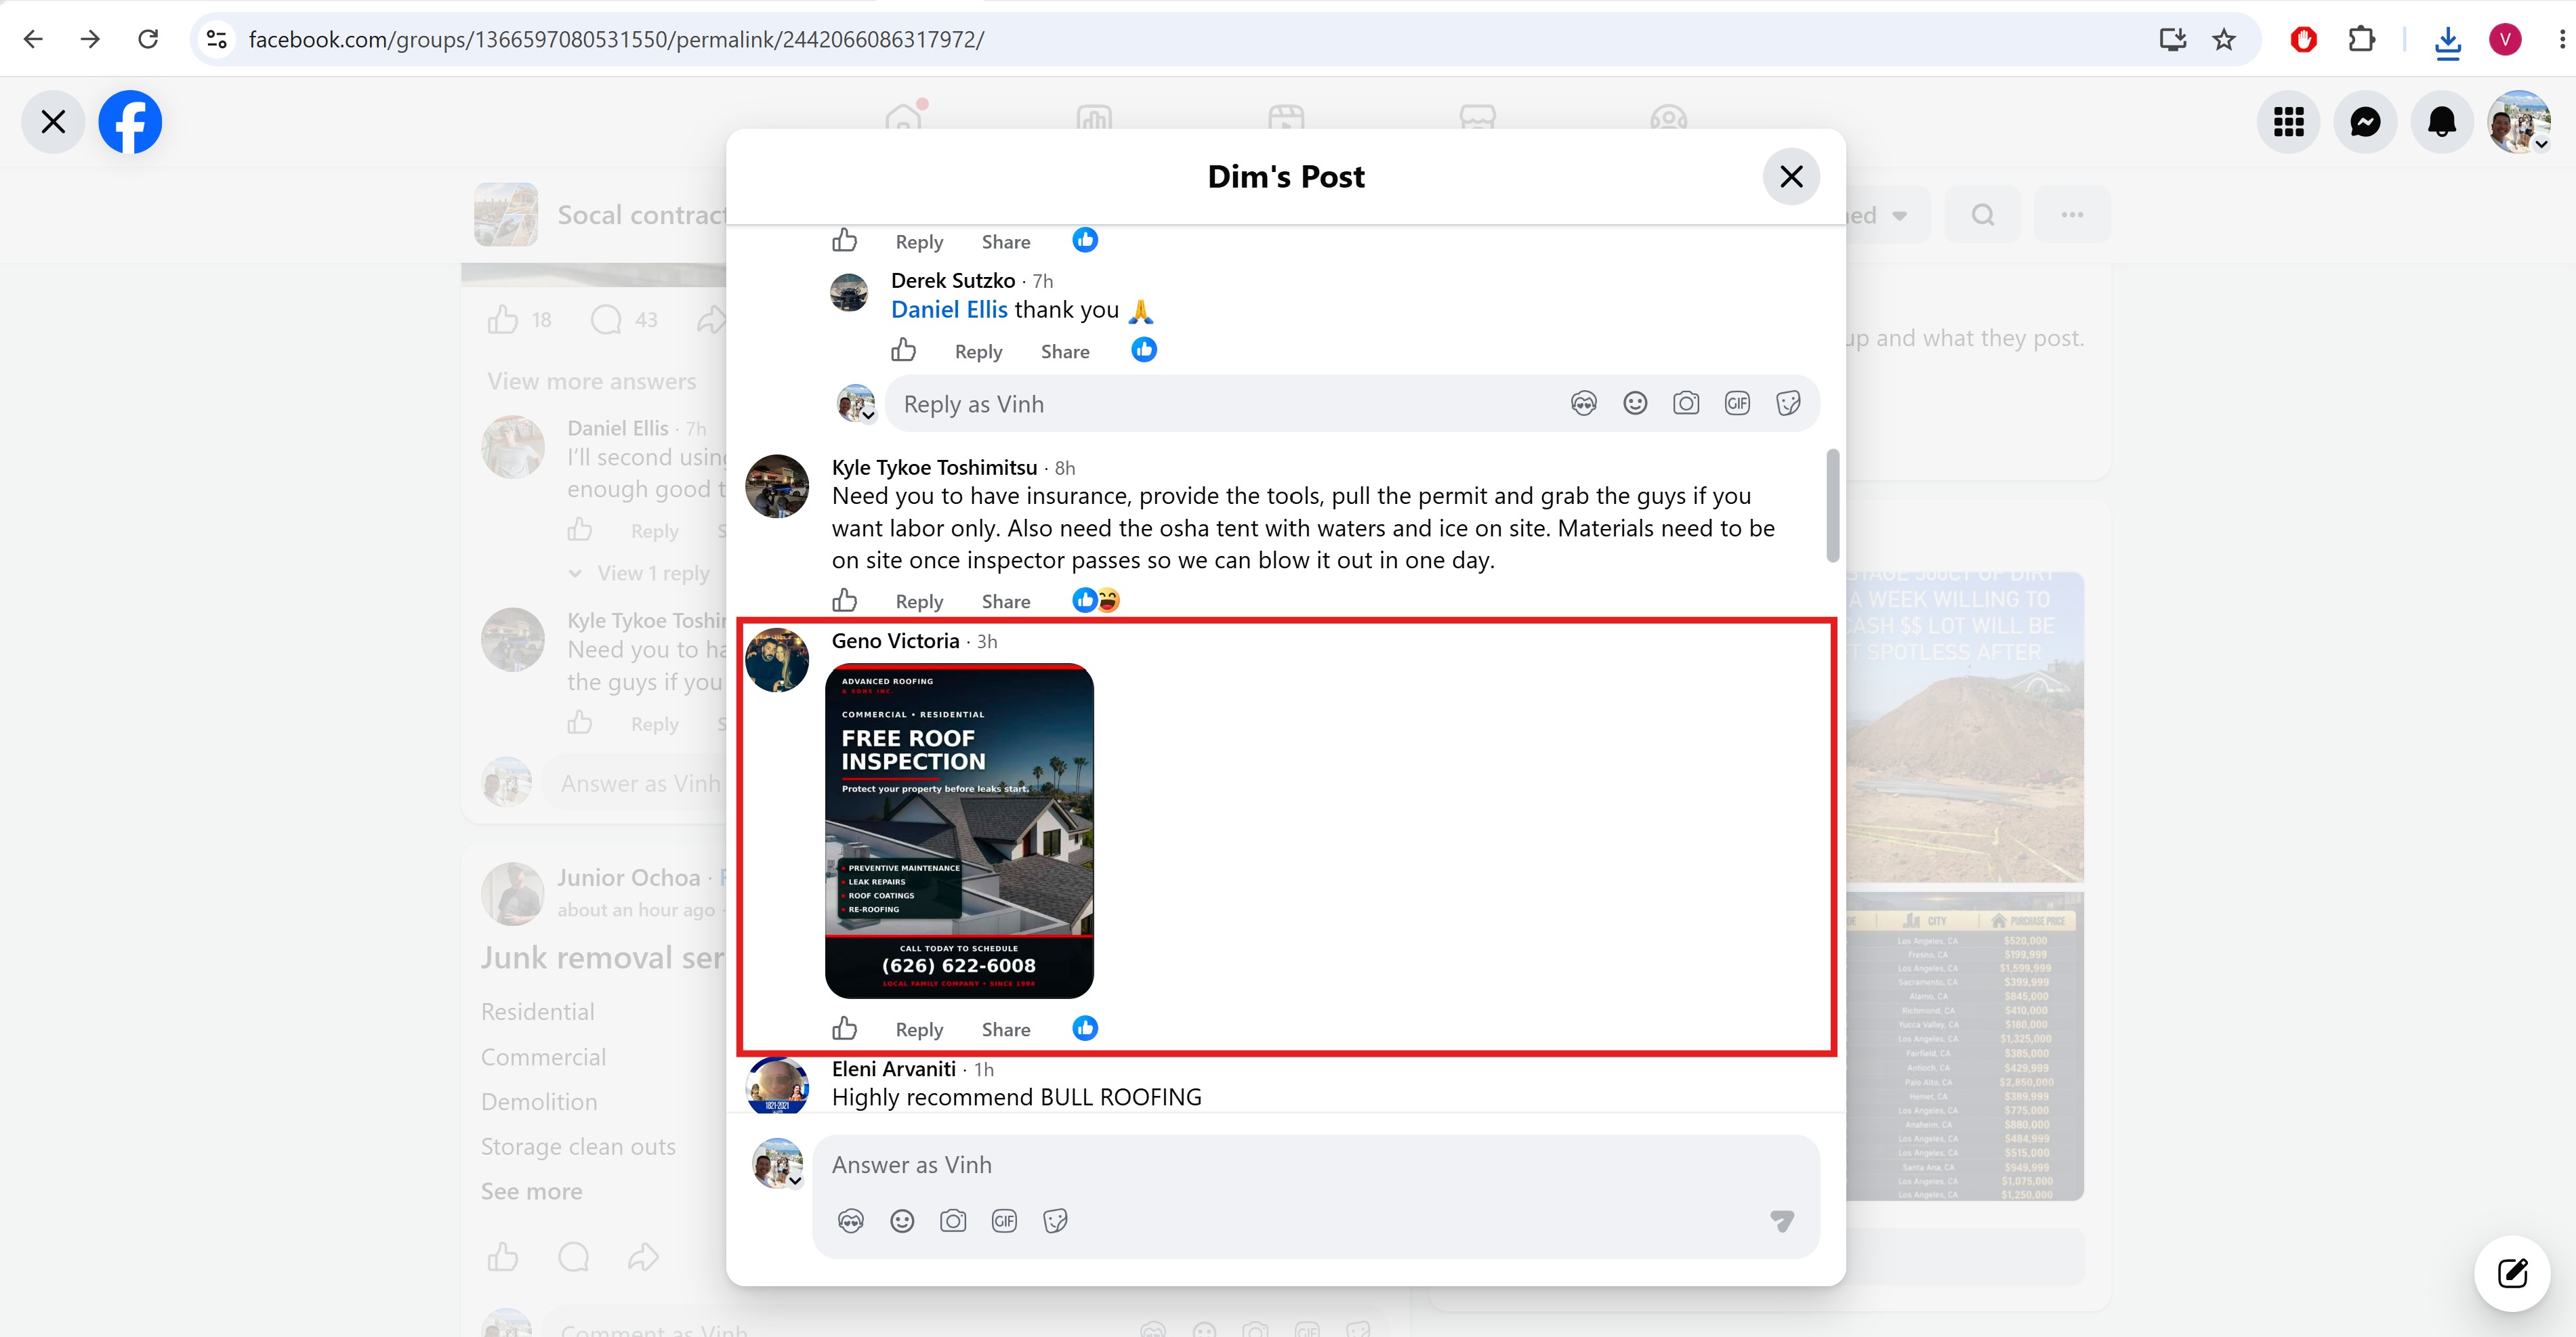The height and width of the screenshot is (1337, 2576).
Task: Click the install app icon in address bar
Action: coord(2172,39)
